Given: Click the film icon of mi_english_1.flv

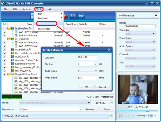Looking at the screenshot, I should 13,49.
